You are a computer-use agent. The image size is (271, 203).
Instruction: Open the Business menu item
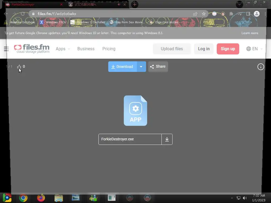86,49
